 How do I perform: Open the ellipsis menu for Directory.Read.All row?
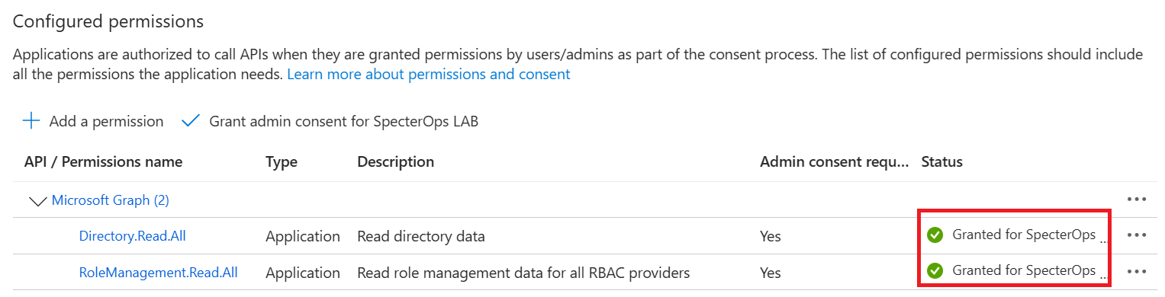point(1137,235)
